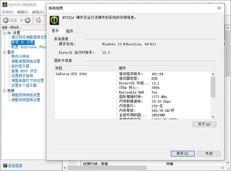Image resolution: width=231 pixels, height=171 pixels.
Task: Click the CUDA 核心 value 3584
Action: (x=156, y=88)
